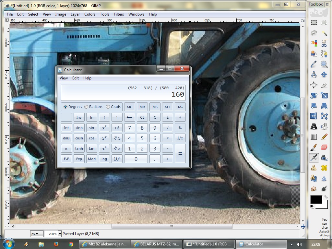Expand the 200% zoom dropdown arrow

click(59, 234)
